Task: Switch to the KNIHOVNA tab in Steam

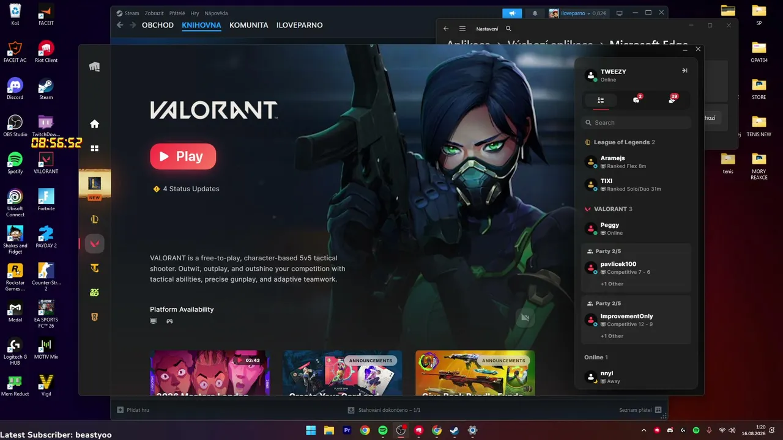Action: pos(201,25)
